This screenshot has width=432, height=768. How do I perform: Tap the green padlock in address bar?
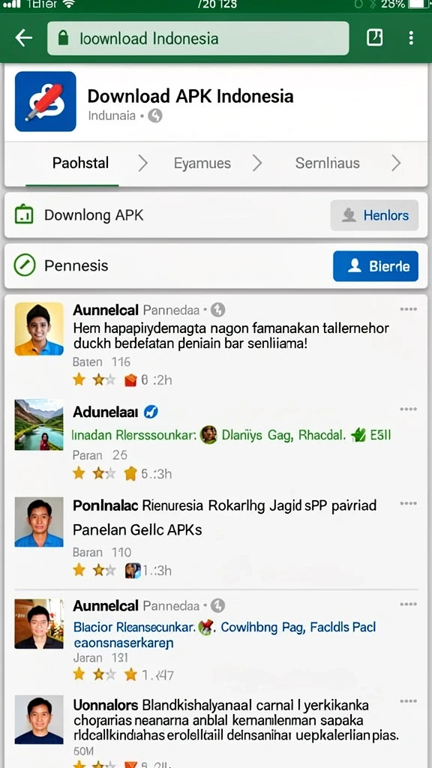(x=62, y=38)
